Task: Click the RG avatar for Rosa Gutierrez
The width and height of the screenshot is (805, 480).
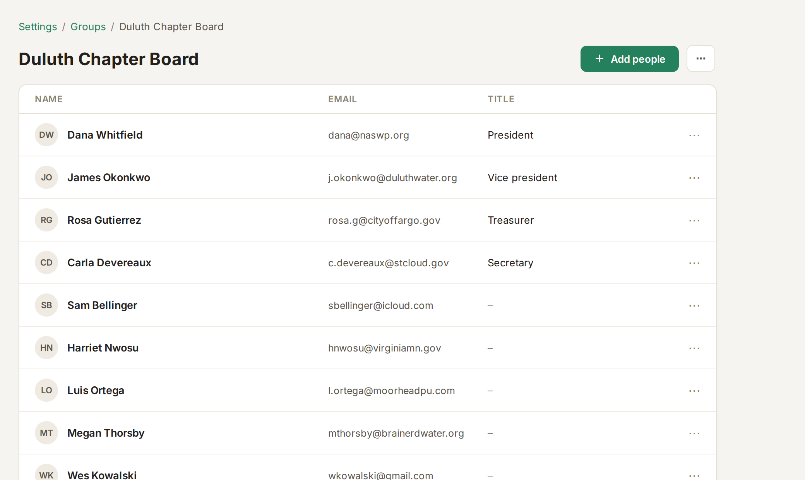Action: (x=46, y=220)
